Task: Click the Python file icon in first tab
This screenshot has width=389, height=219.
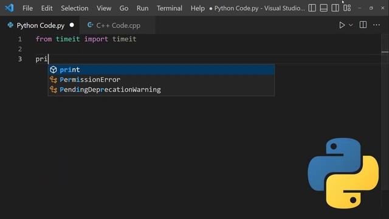Action: point(10,25)
